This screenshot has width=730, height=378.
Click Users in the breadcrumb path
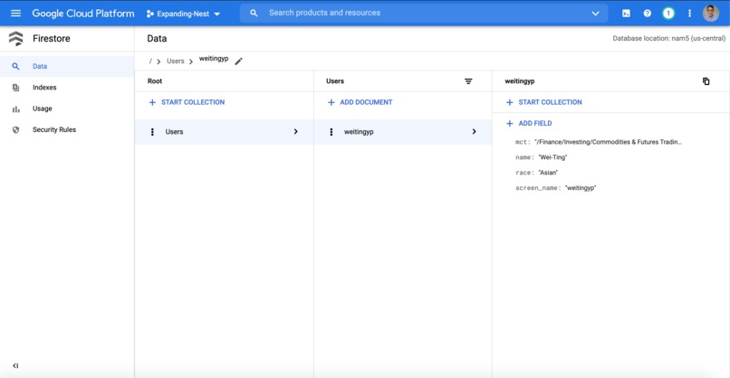click(x=176, y=61)
